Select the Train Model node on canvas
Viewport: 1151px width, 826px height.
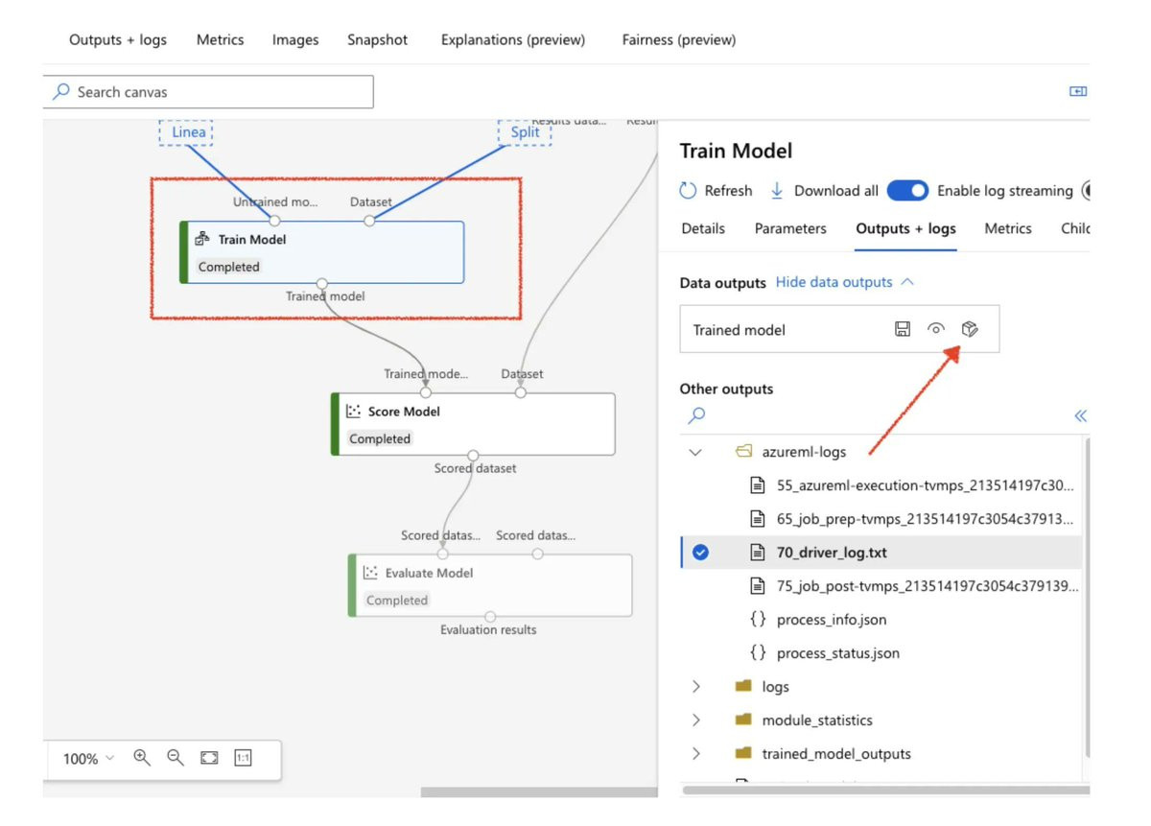coord(321,252)
